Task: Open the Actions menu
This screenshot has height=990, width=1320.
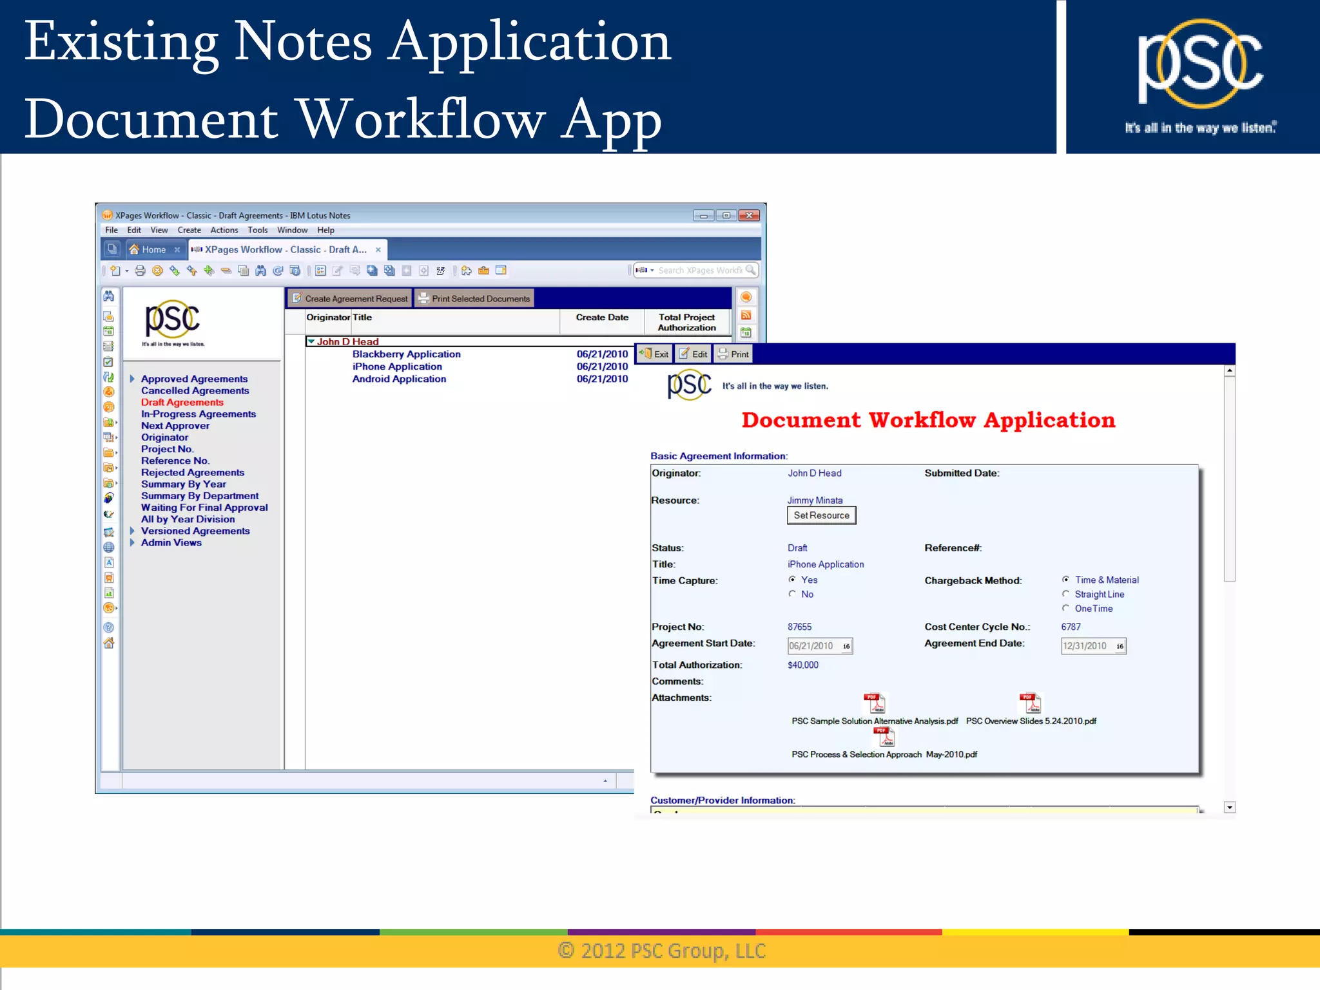Action: 224,230
